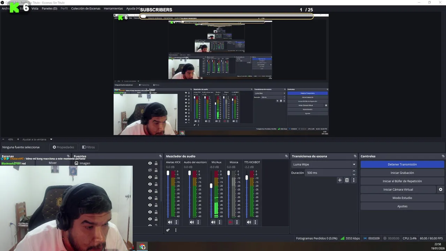Open the Herramientas menu
The image size is (446, 251).
click(x=113, y=8)
